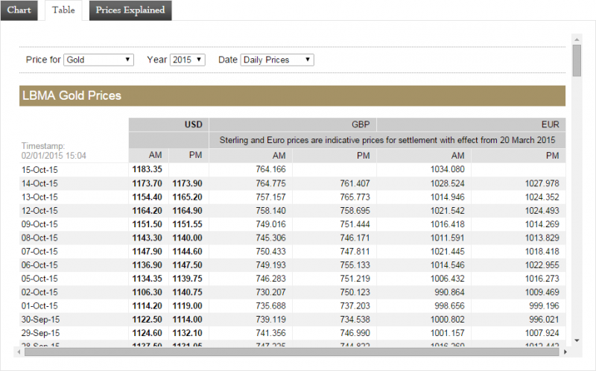Click the horizontal scrollbar right arrow
Viewport: 596px width, 371px height.
point(565,352)
